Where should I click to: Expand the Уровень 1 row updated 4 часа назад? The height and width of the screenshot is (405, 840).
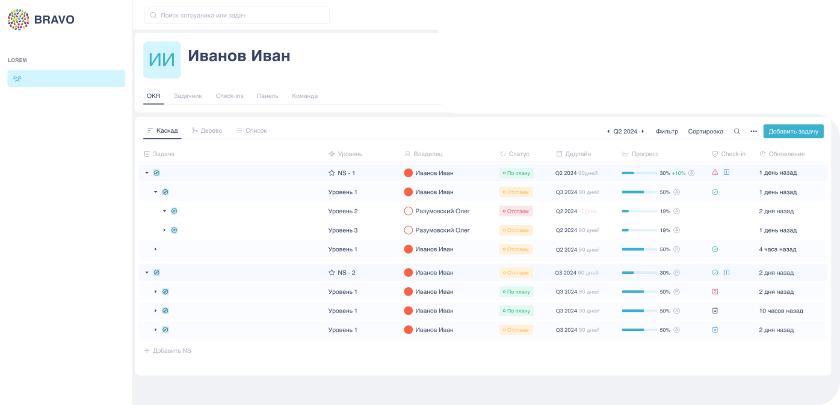155,249
